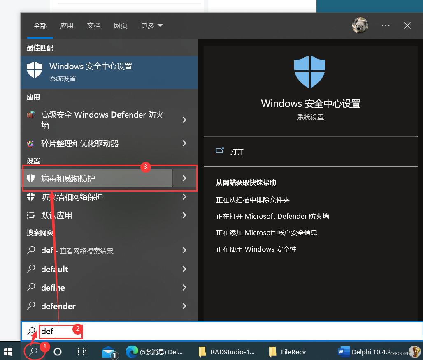Click the shield icon beside 防火墙和网络保护
This screenshot has height=360, width=423.
31,197
